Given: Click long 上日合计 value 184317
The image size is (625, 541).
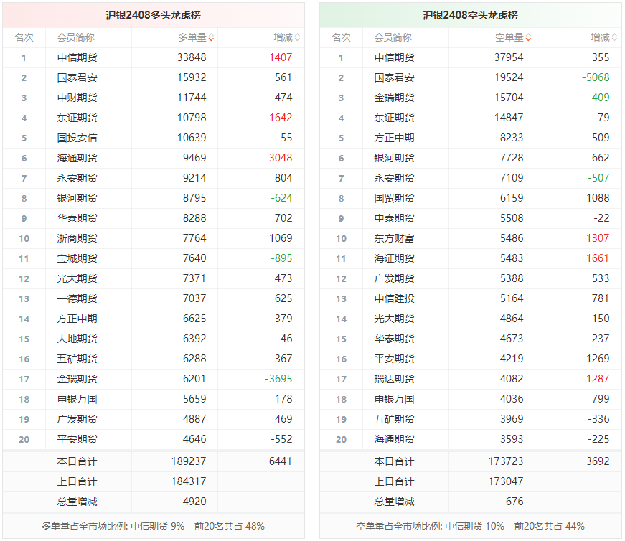Looking at the screenshot, I should [x=189, y=481].
